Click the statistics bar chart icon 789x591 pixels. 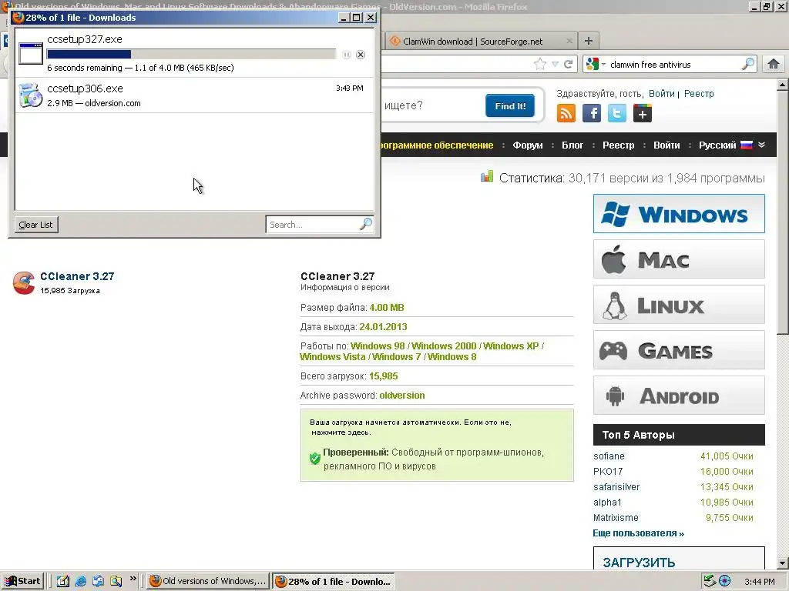[487, 176]
